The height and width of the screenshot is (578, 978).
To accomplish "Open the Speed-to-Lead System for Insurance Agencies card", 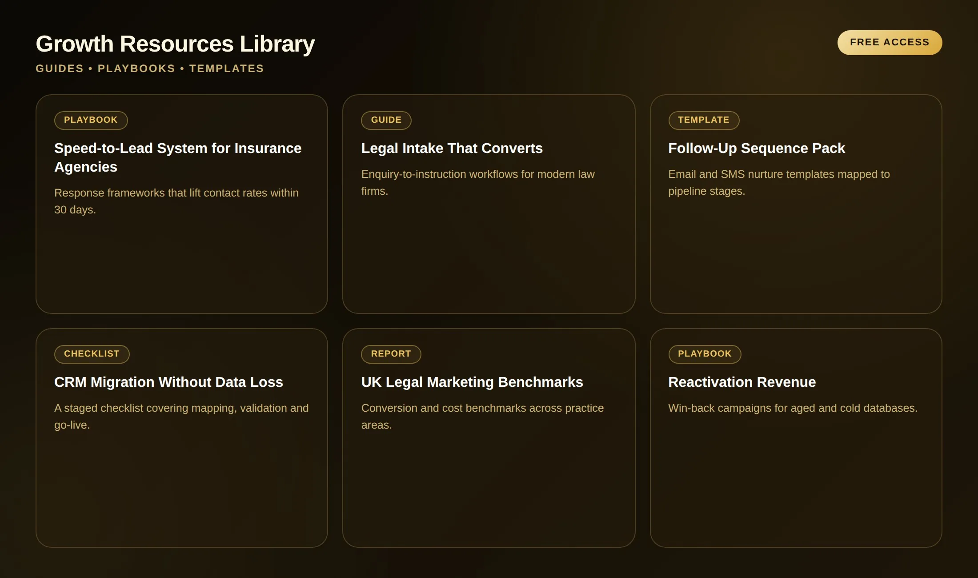I will coord(182,204).
